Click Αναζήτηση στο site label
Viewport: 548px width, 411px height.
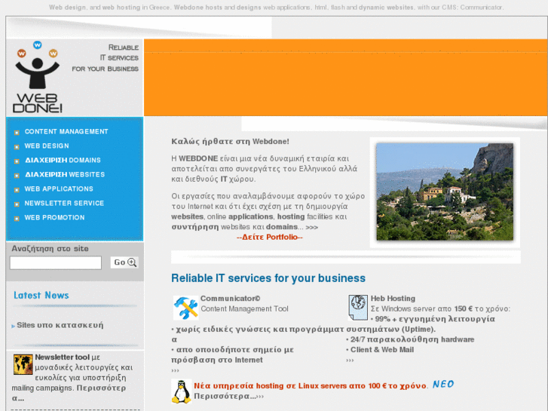pyautogui.click(x=50, y=249)
